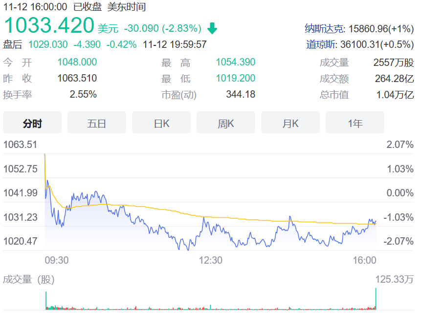This screenshot has height=313, width=423.
Task: Click the 纳斯达克 Nasdaq index link
Action: pos(325,29)
